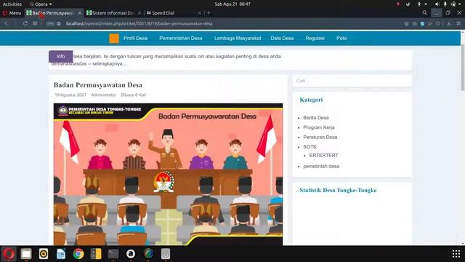Click the Dibaca 6 Kali read count

point(133,95)
